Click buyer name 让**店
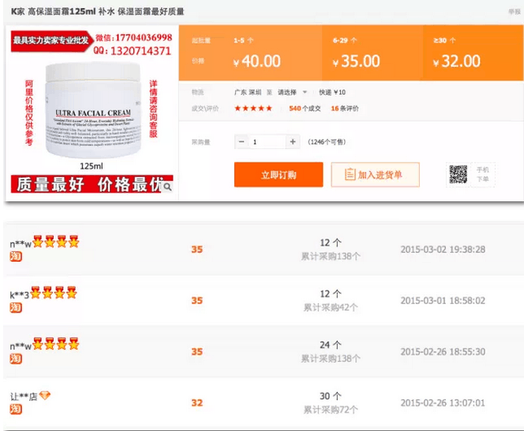524x431 pixels. coord(24,396)
